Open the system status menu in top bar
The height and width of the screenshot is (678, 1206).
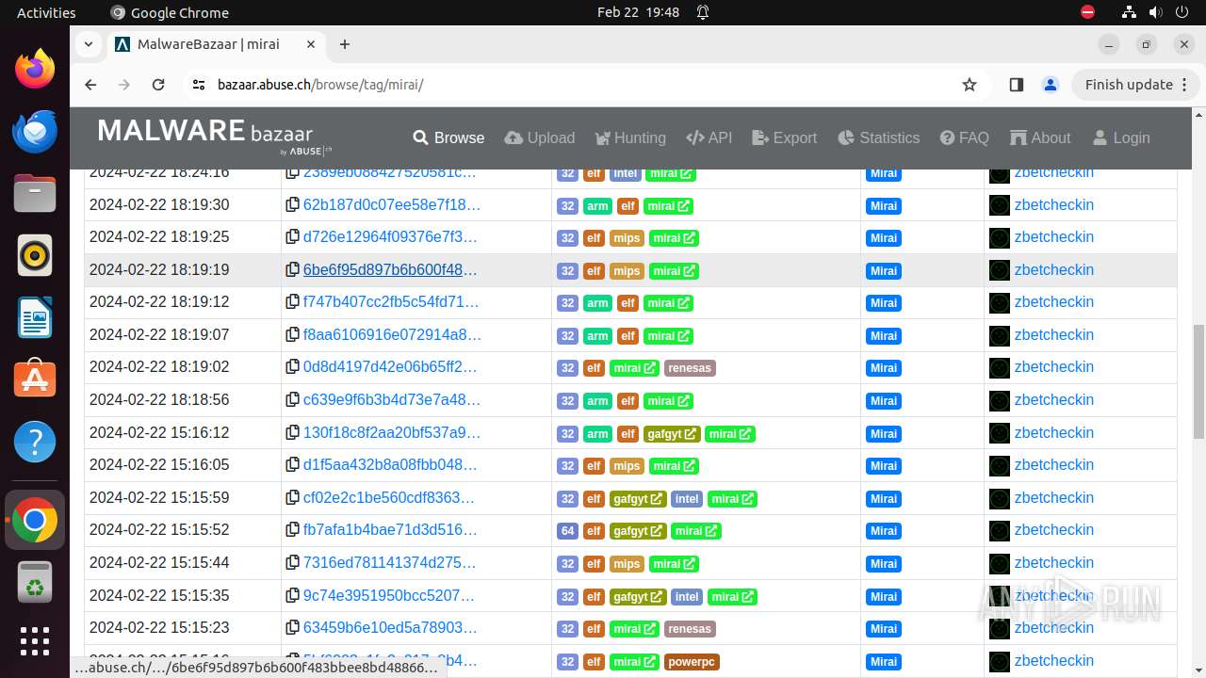(1156, 12)
